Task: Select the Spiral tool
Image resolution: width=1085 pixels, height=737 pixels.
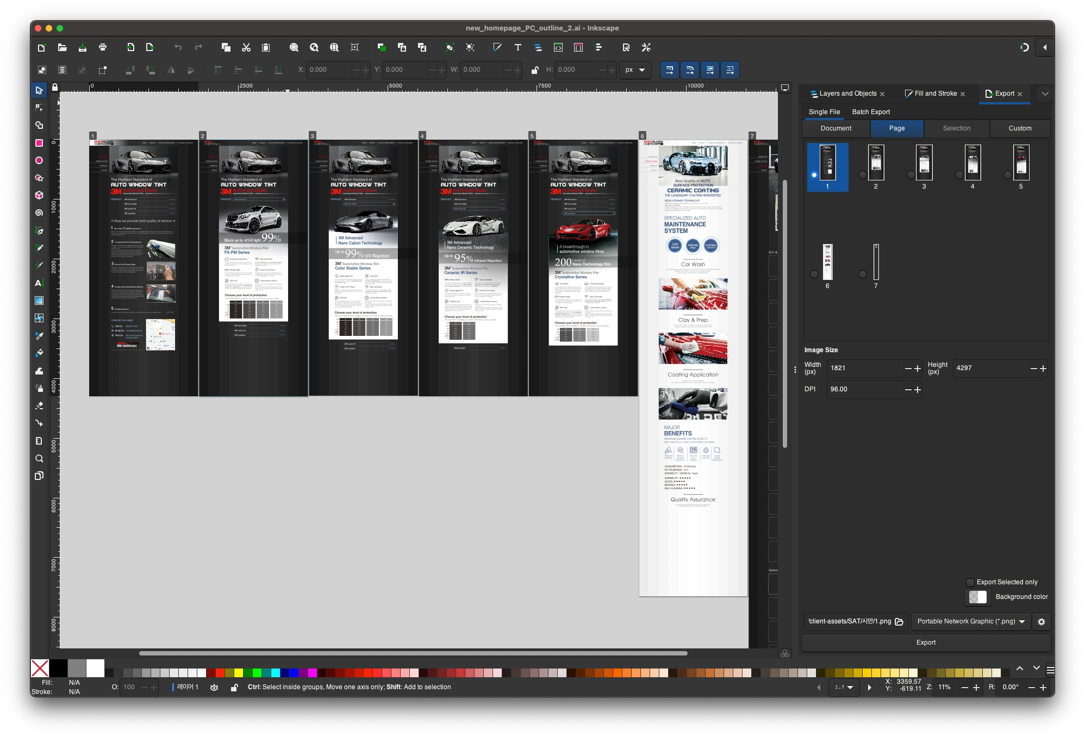Action: tap(39, 213)
